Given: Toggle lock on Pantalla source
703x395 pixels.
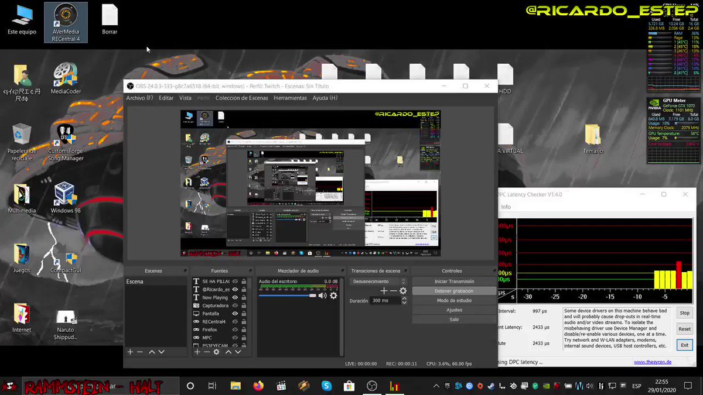Looking at the screenshot, I should click(x=244, y=314).
